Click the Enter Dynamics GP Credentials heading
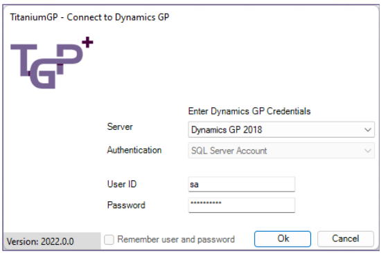Screen dimensions: 381x253 [249, 111]
